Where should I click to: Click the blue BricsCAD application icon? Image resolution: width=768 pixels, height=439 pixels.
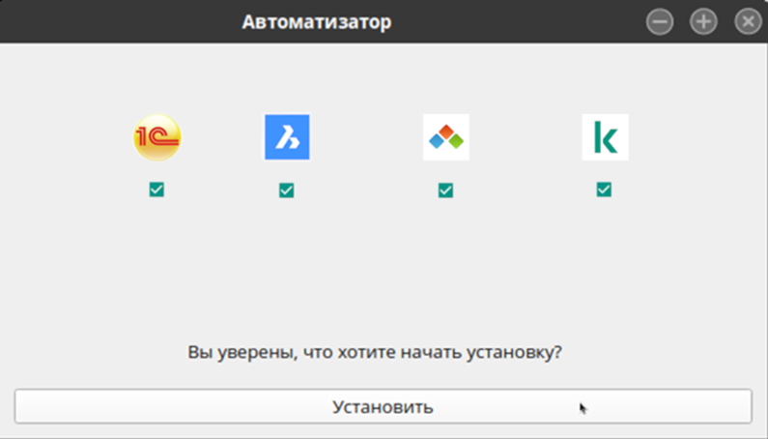point(287,137)
